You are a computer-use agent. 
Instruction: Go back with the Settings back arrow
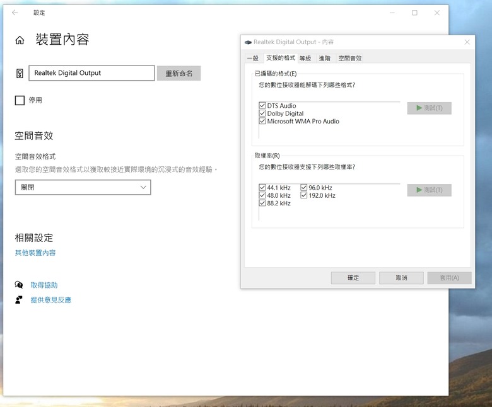[x=15, y=13]
